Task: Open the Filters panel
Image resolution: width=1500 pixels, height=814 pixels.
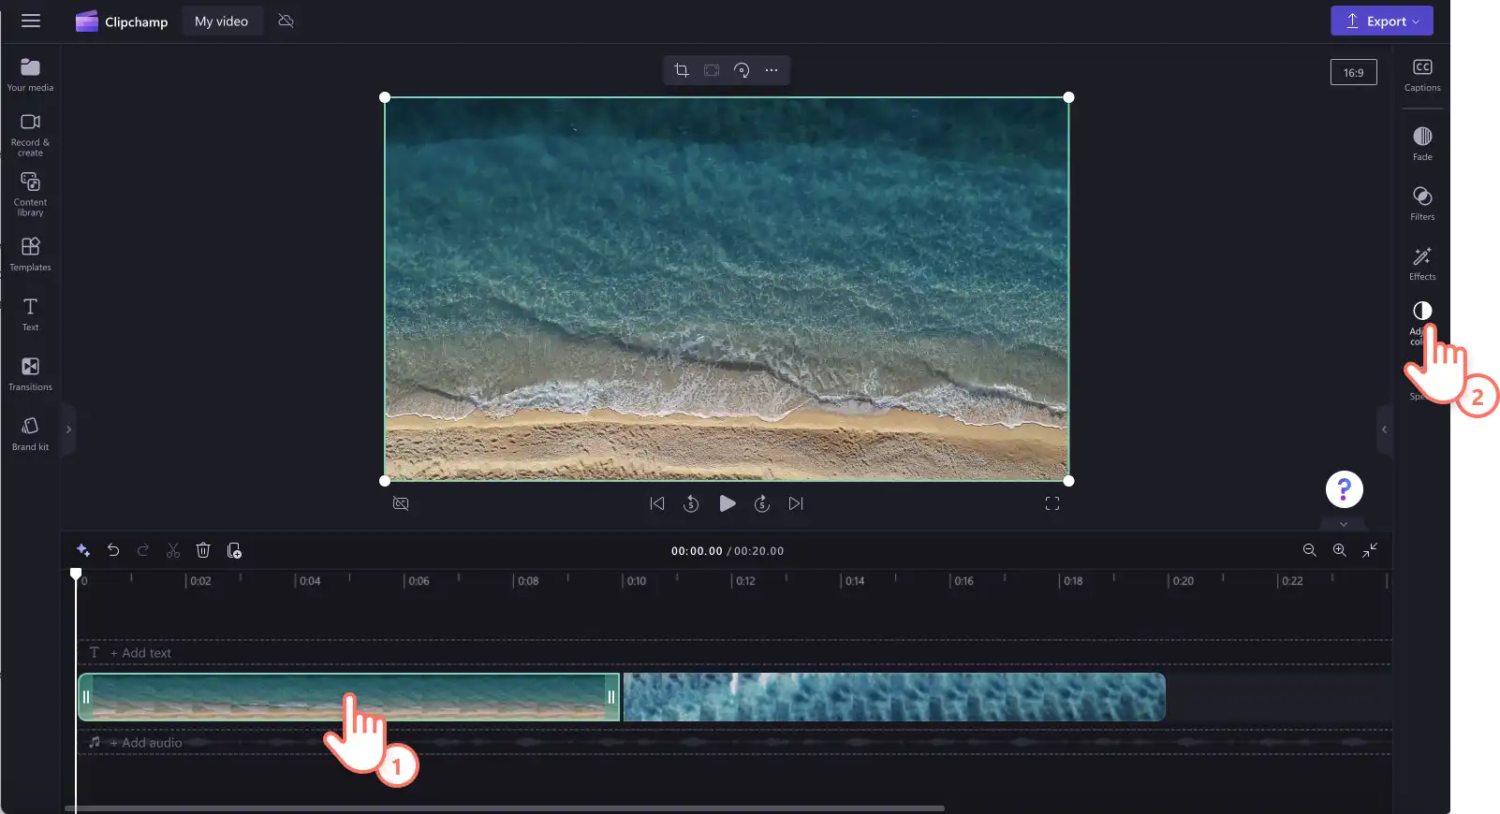Action: point(1422,202)
